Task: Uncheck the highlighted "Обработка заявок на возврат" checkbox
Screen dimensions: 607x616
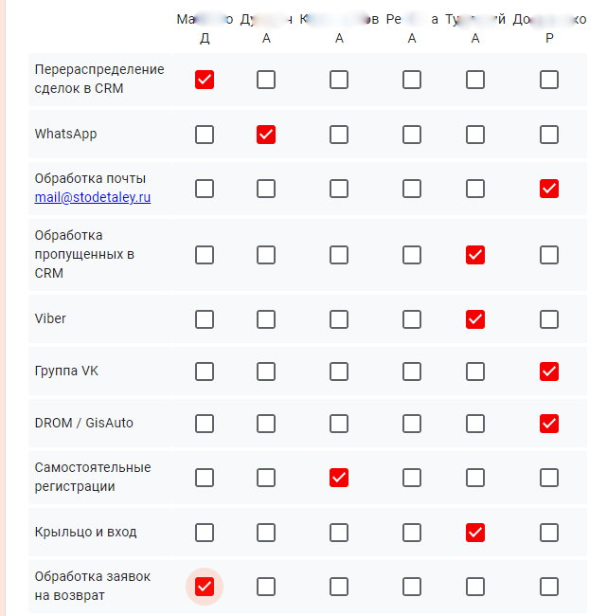Action: click(x=205, y=588)
